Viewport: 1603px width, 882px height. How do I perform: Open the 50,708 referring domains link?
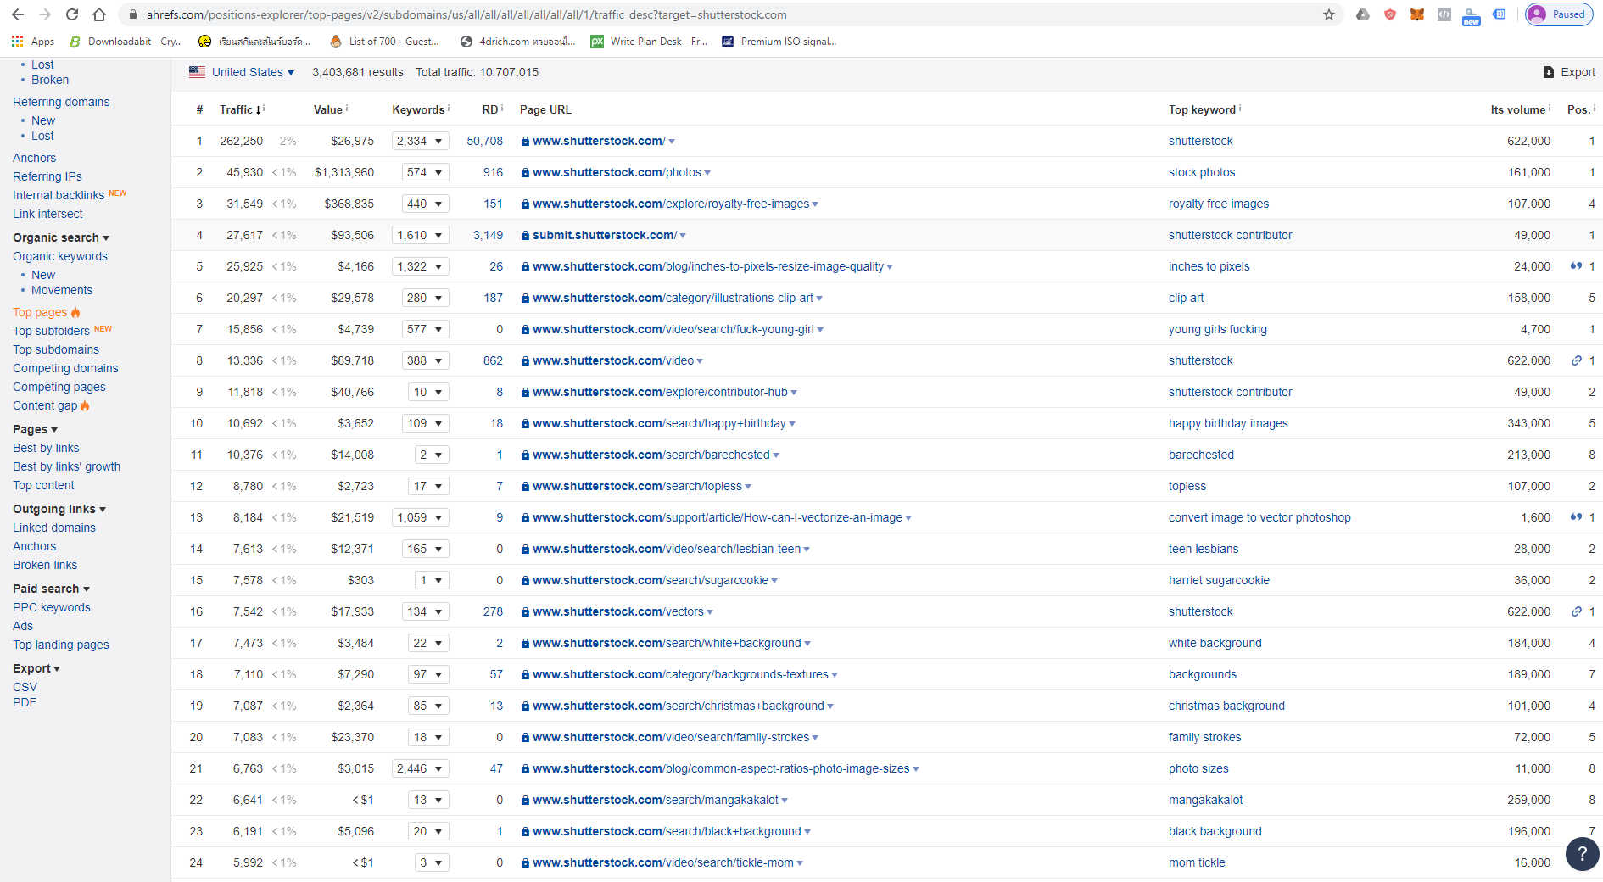click(x=484, y=141)
